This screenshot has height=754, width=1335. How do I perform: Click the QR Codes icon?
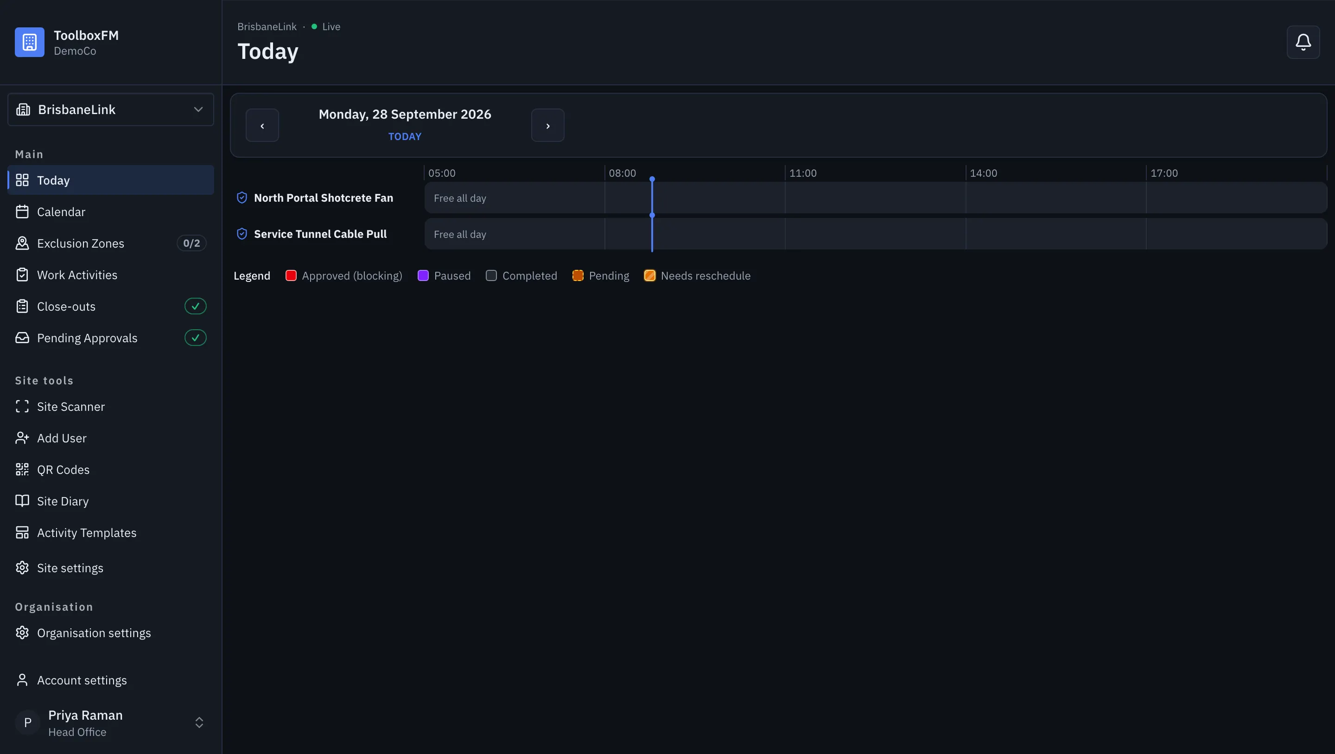[x=22, y=469]
